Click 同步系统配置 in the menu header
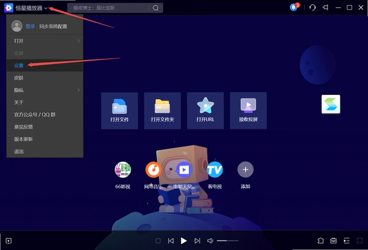Screen dimensions: 368x250 pyautogui.click(x=53, y=26)
